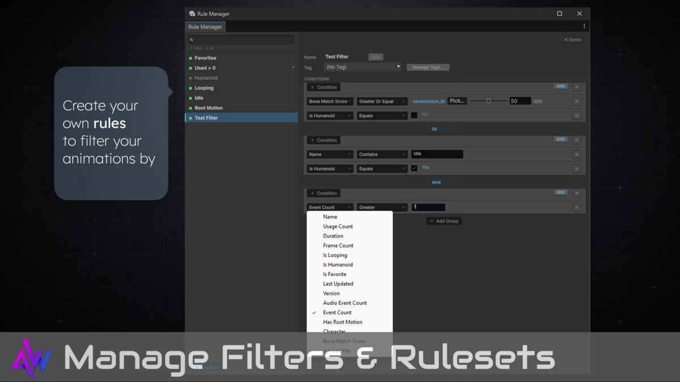
Task: Remove the Name Contains condition row
Action: (x=577, y=154)
